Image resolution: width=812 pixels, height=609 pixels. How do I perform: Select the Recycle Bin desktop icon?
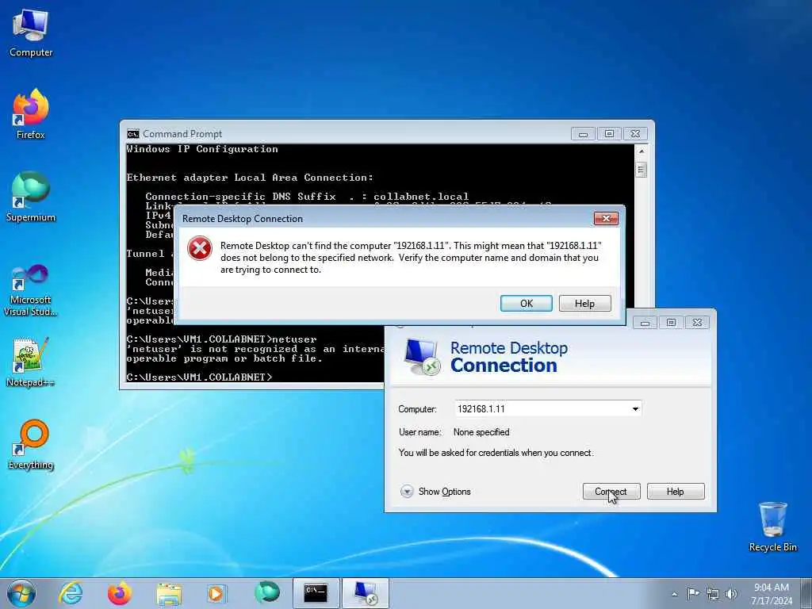(772, 527)
